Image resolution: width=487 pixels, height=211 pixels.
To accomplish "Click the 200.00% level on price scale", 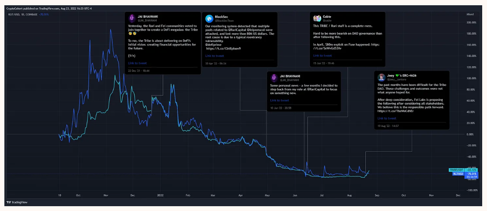I will point(471,22).
